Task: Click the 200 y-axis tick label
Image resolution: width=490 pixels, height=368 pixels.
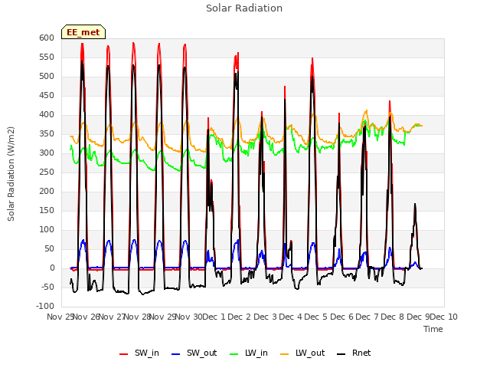Action: pyautogui.click(x=47, y=191)
